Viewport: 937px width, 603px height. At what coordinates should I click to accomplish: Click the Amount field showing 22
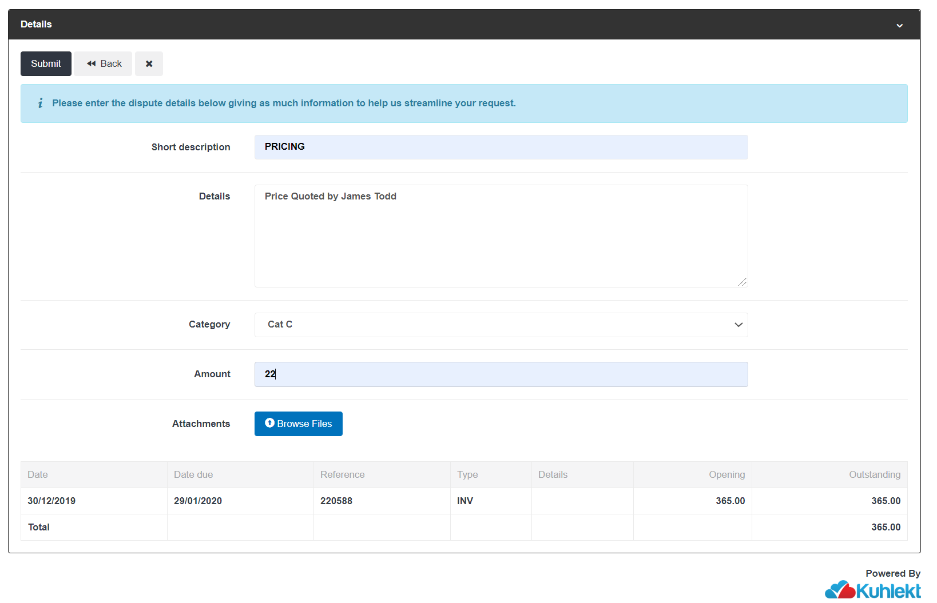[501, 374]
